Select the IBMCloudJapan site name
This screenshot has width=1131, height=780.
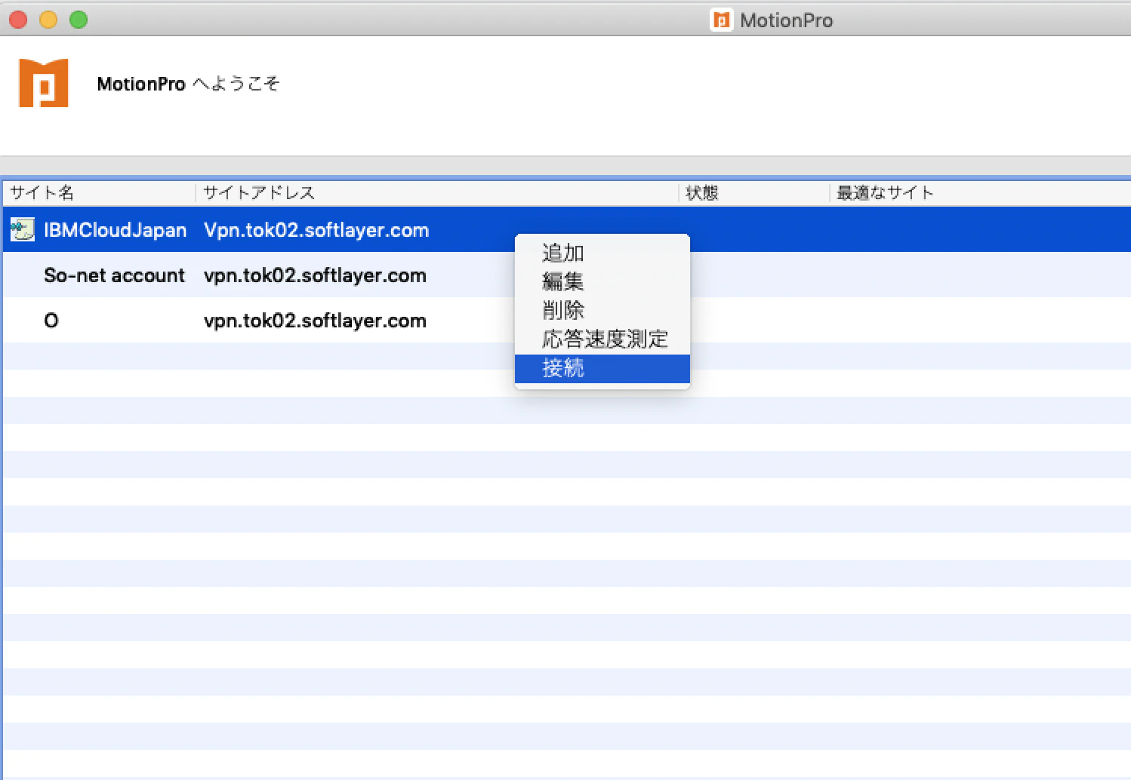tap(115, 230)
